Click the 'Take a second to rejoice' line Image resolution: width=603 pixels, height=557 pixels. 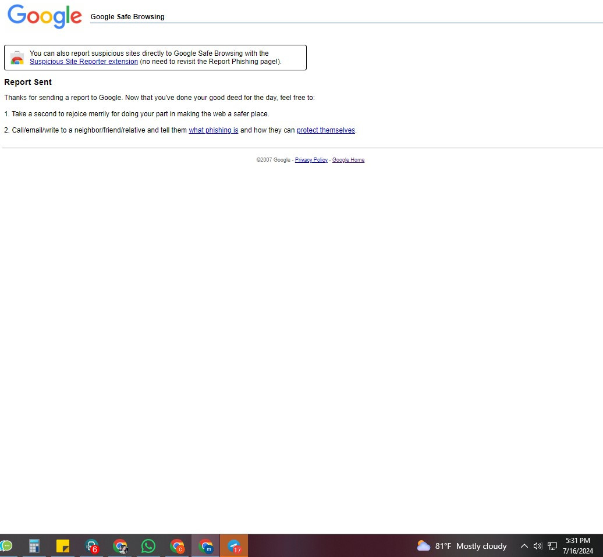point(137,114)
